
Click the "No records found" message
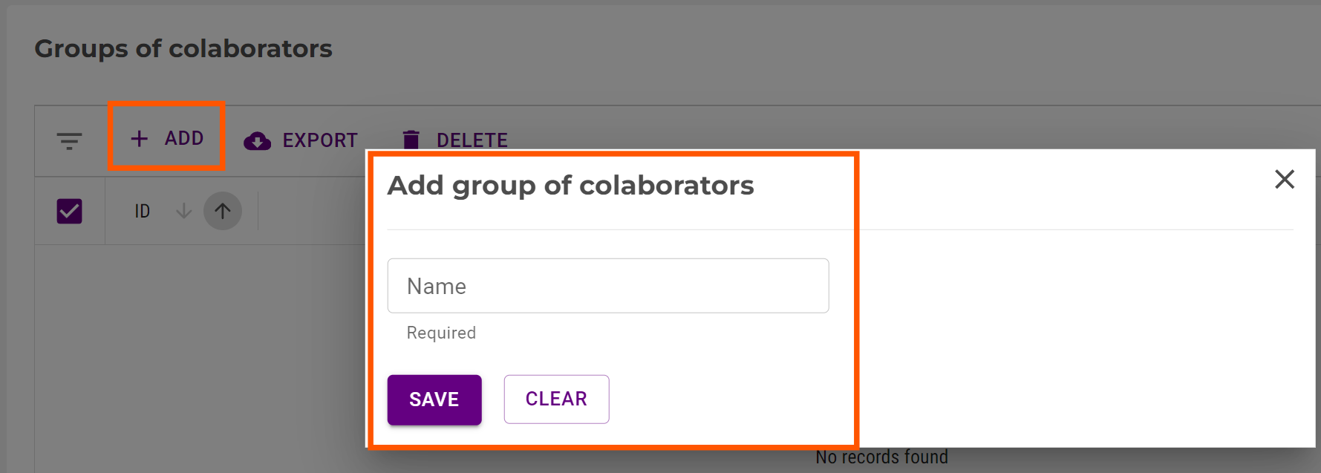click(881, 457)
